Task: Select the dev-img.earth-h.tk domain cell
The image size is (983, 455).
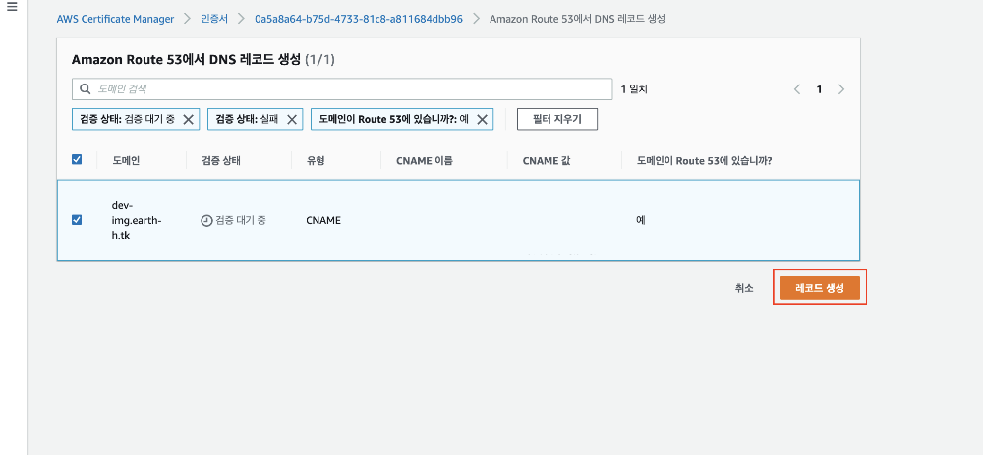Action: pos(137,220)
